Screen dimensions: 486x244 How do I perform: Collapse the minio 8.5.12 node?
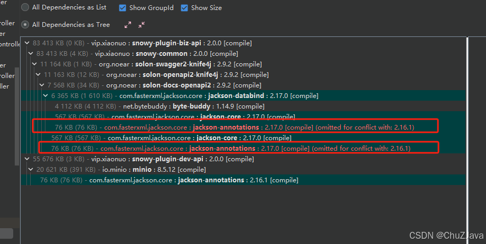31,170
